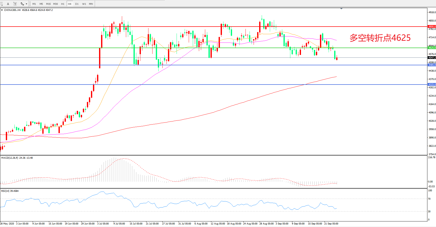Screen dimensions: 436x227
Task: Select the green 4625.0 price level label
Action: coord(432,48)
